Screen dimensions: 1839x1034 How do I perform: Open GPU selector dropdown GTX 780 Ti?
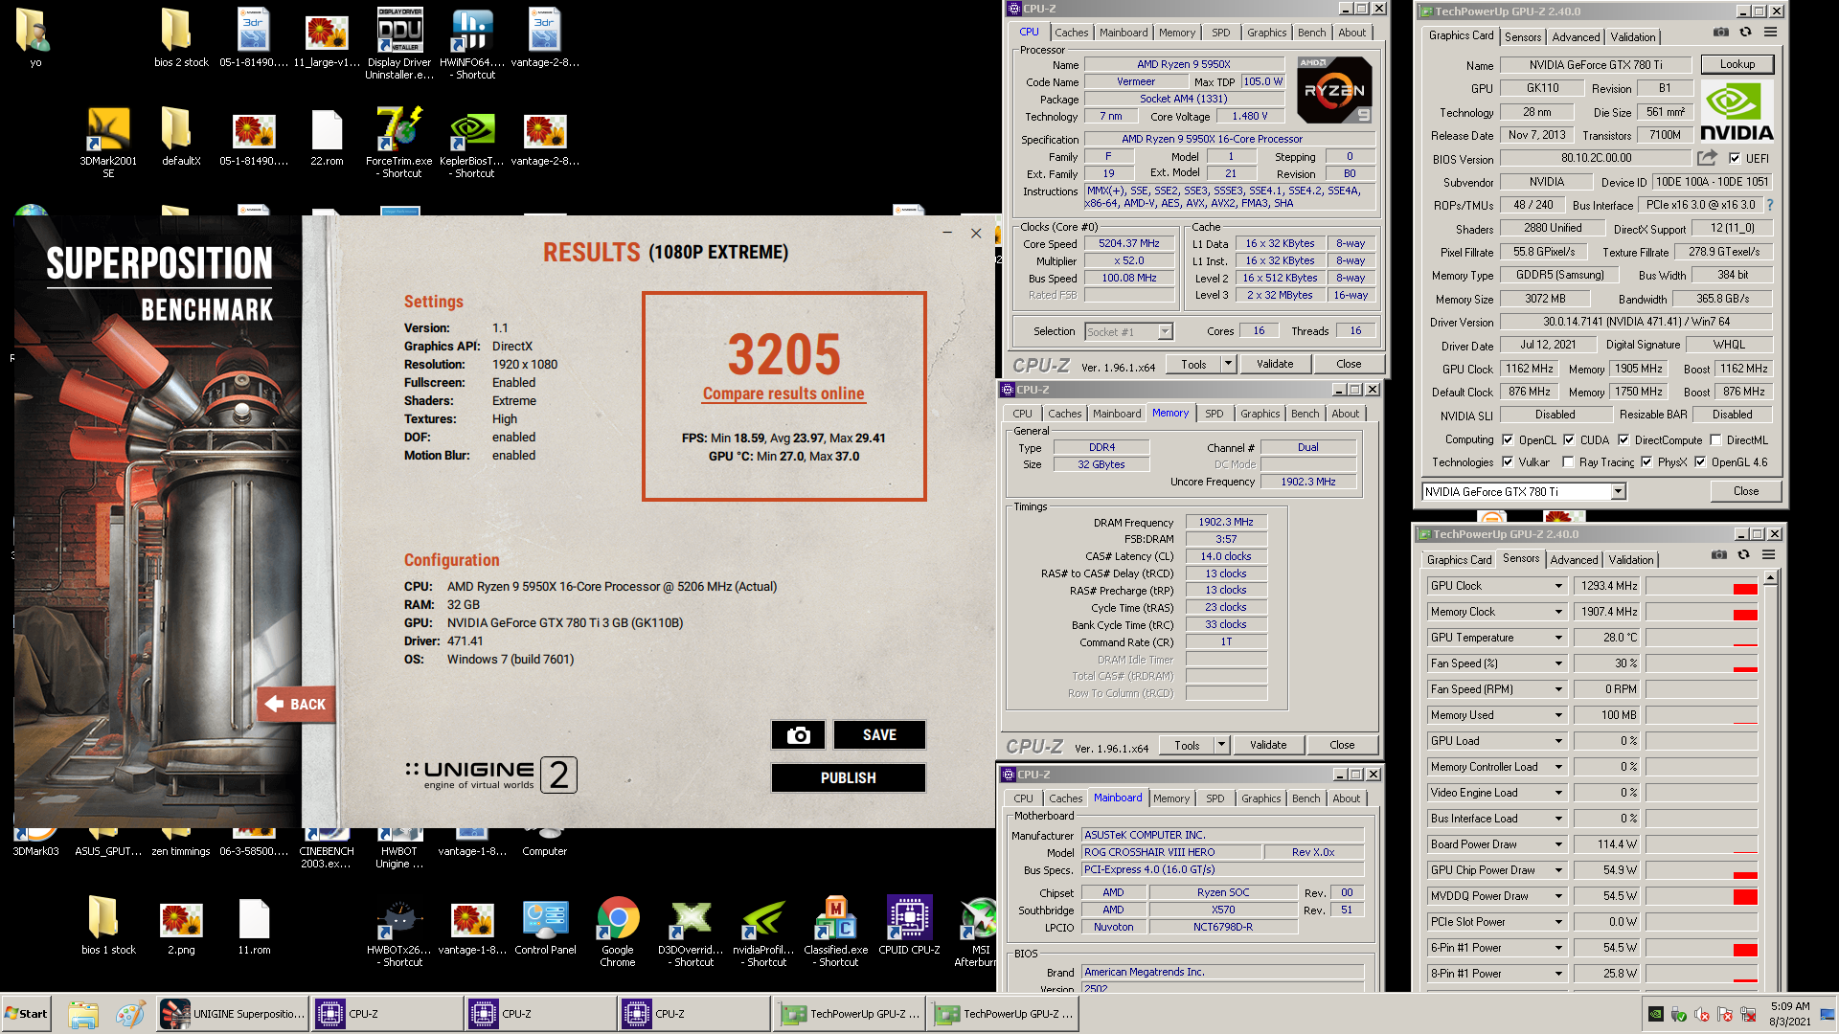(1618, 492)
